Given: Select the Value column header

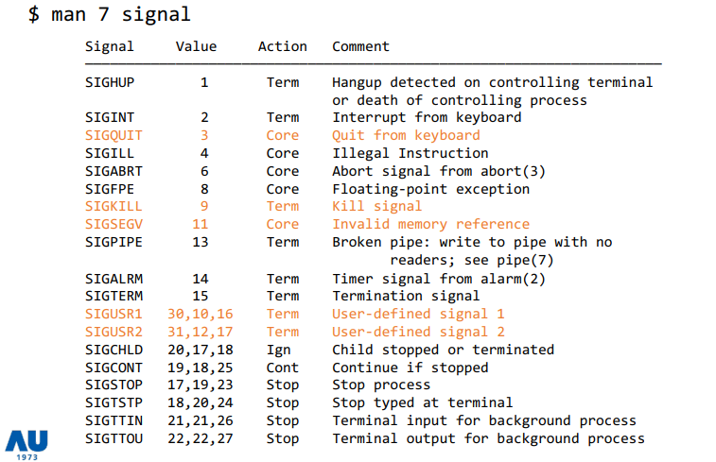Looking at the screenshot, I should point(197,46).
